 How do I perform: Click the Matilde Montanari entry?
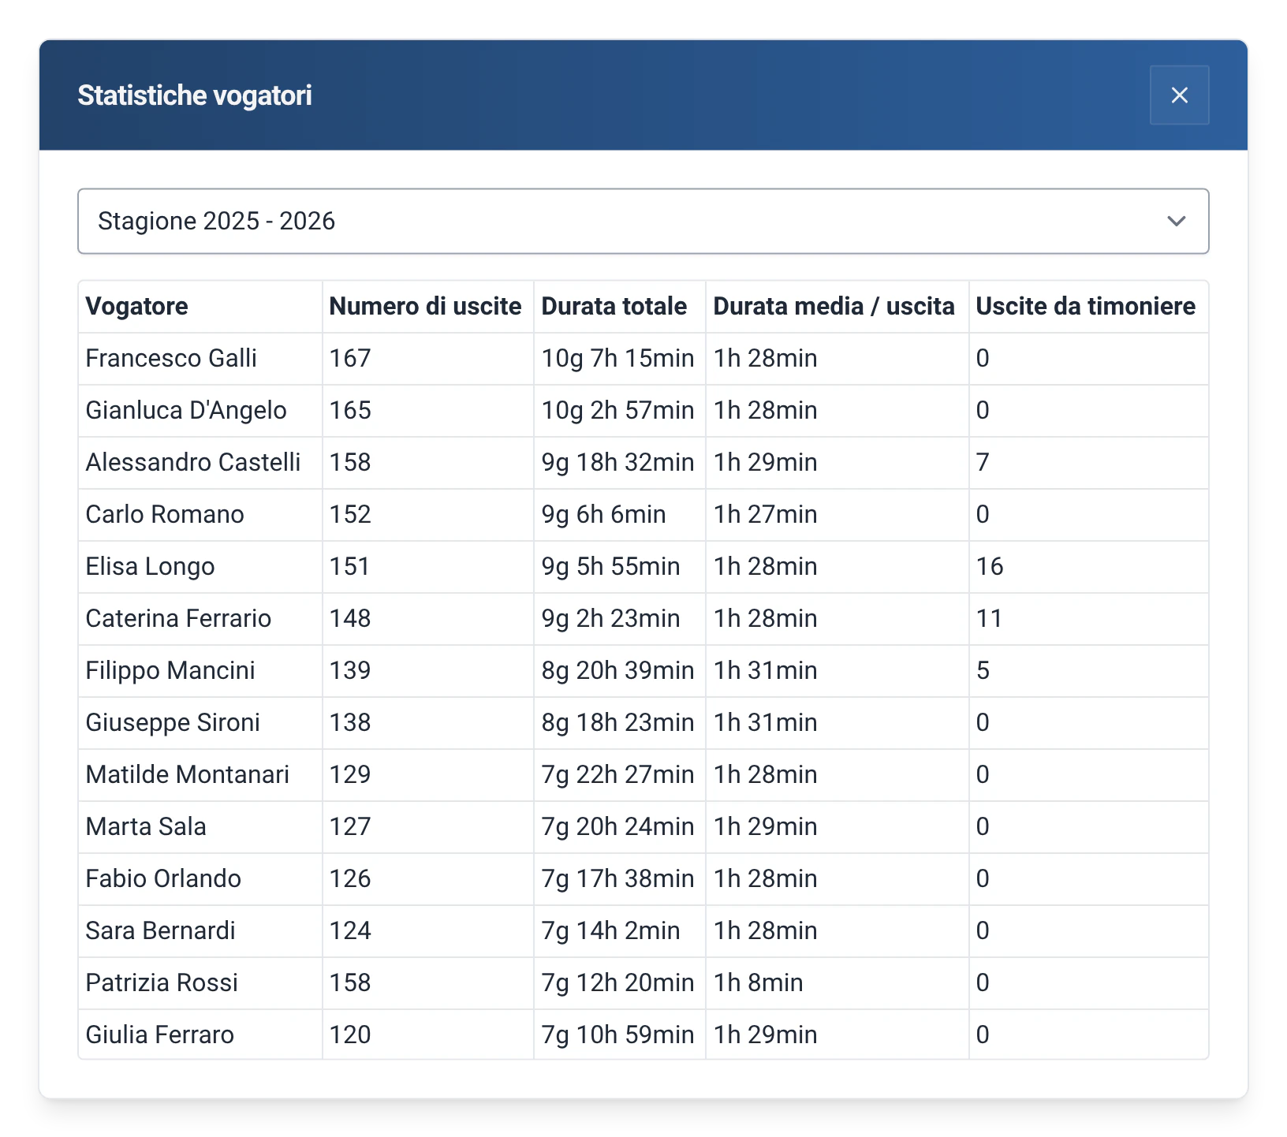click(188, 774)
